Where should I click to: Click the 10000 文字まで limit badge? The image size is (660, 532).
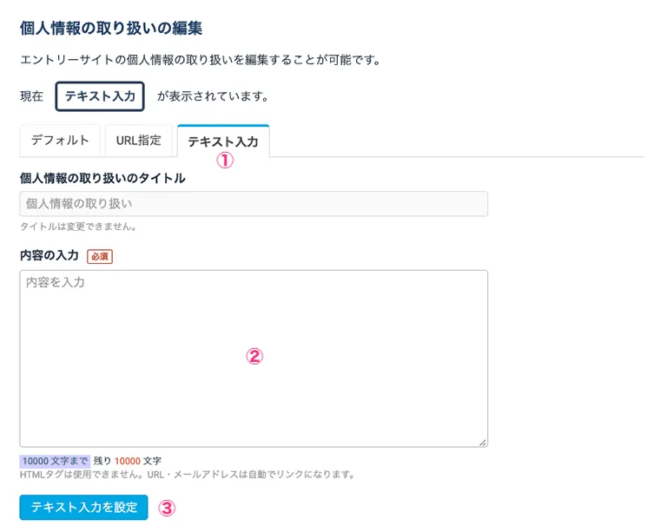(55, 461)
